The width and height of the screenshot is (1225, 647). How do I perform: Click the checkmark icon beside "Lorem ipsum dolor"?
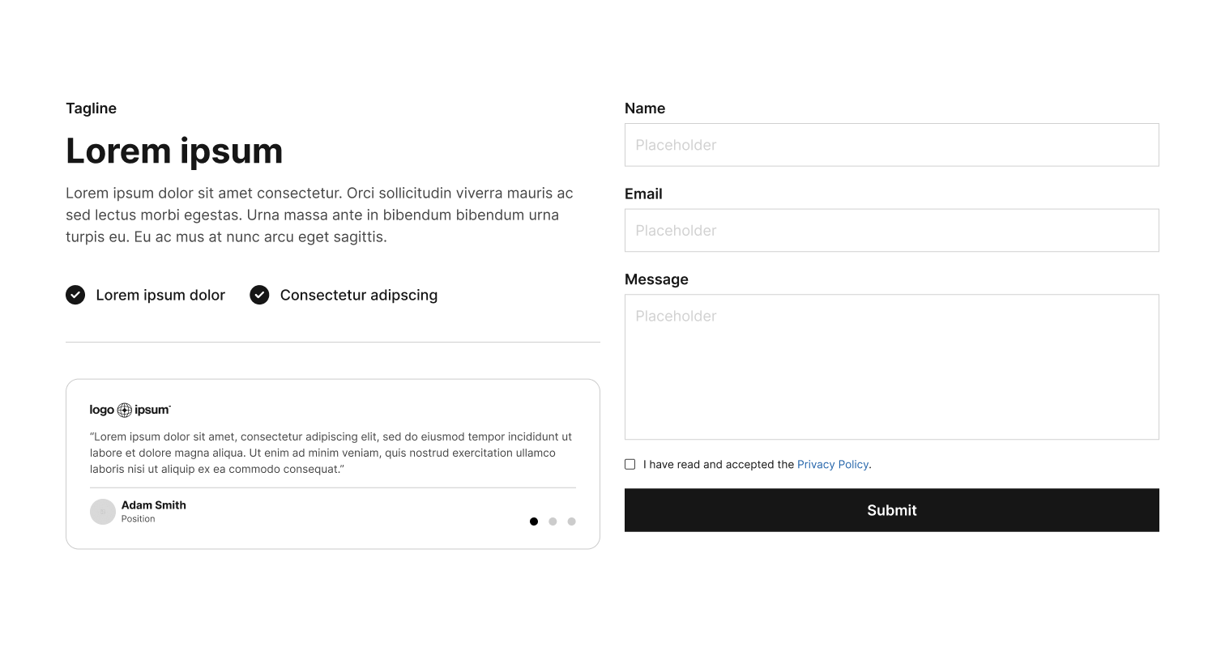pos(75,295)
